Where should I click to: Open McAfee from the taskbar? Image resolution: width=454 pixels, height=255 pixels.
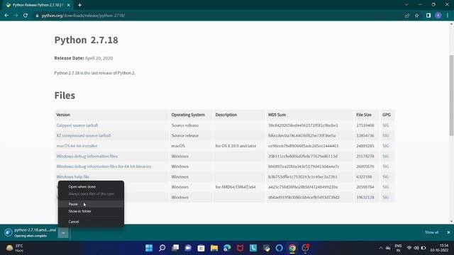pyautogui.click(x=240, y=248)
